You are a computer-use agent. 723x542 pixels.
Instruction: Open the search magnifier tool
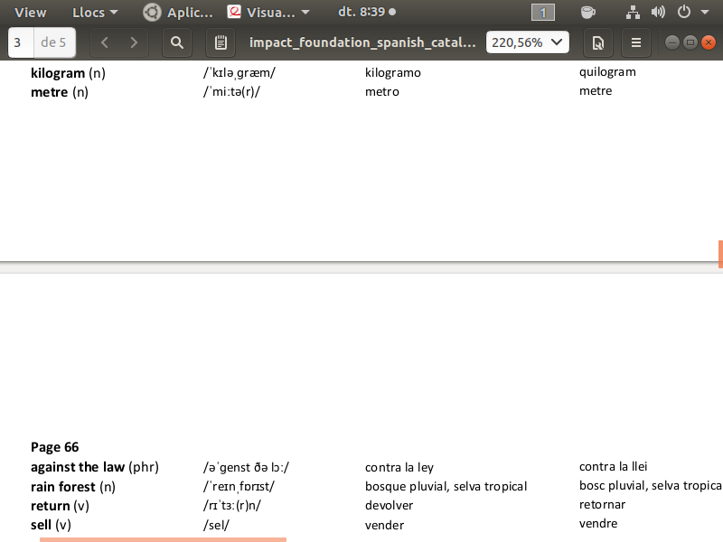[177, 42]
